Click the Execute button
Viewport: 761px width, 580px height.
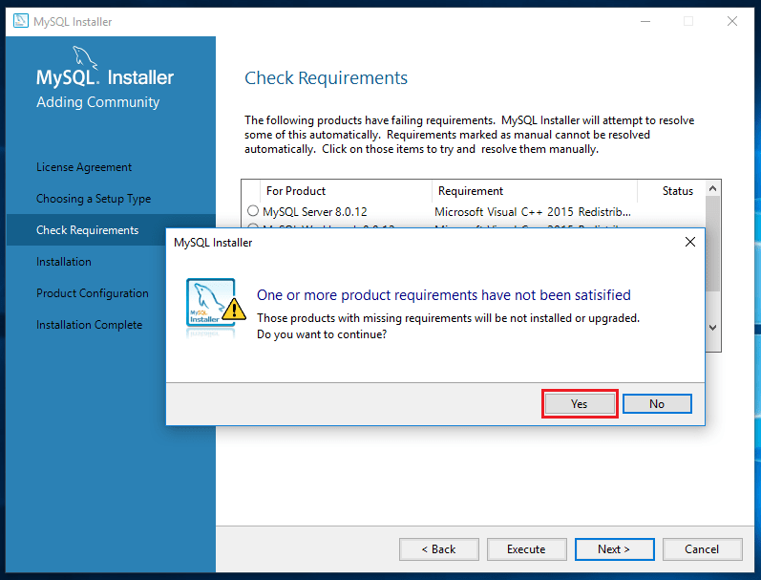click(x=526, y=549)
